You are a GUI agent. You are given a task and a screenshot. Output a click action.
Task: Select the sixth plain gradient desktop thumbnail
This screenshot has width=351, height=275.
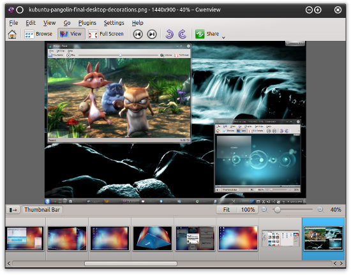click(238, 238)
